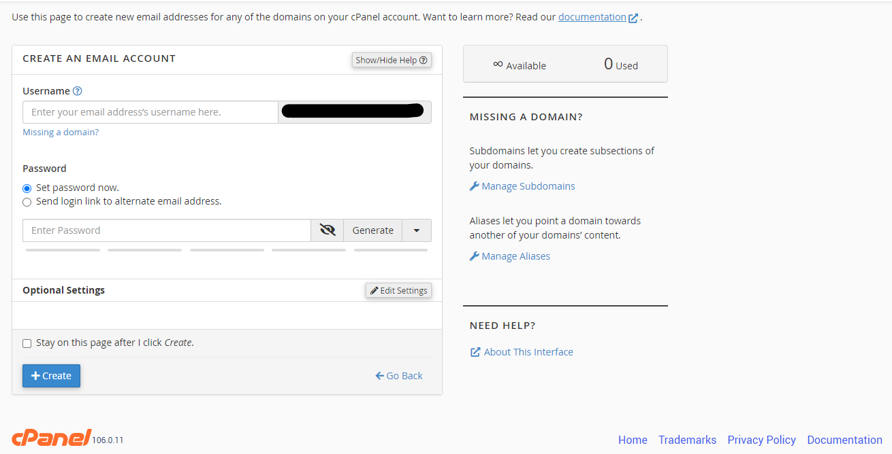Expand Optional Settings via Edit Settings
Viewport: 892px width, 454px height.
pos(398,290)
